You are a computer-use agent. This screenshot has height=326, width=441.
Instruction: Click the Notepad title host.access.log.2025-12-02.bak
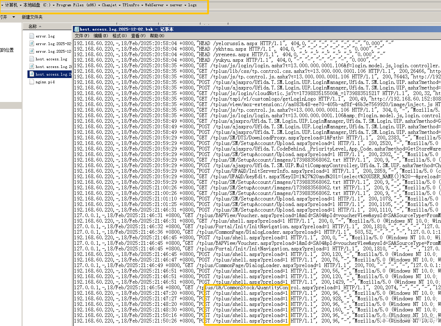pyautogui.click(x=116, y=29)
